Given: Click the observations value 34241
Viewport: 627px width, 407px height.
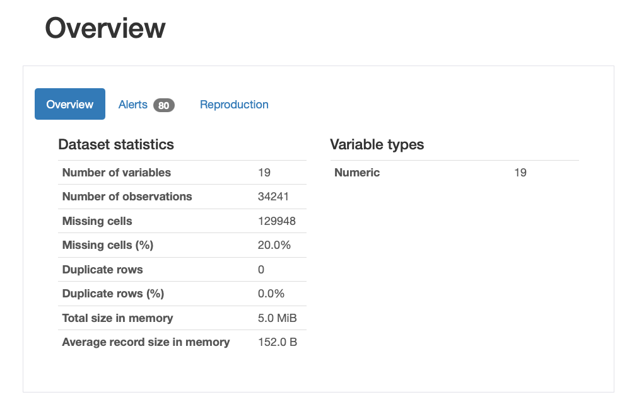Looking at the screenshot, I should pos(273,197).
